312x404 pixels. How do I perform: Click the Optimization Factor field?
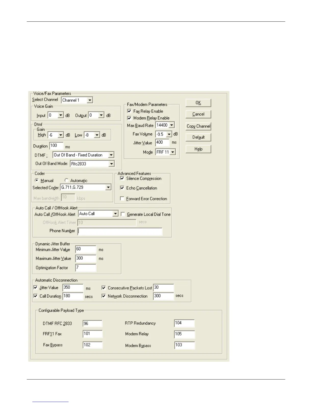[86, 268]
